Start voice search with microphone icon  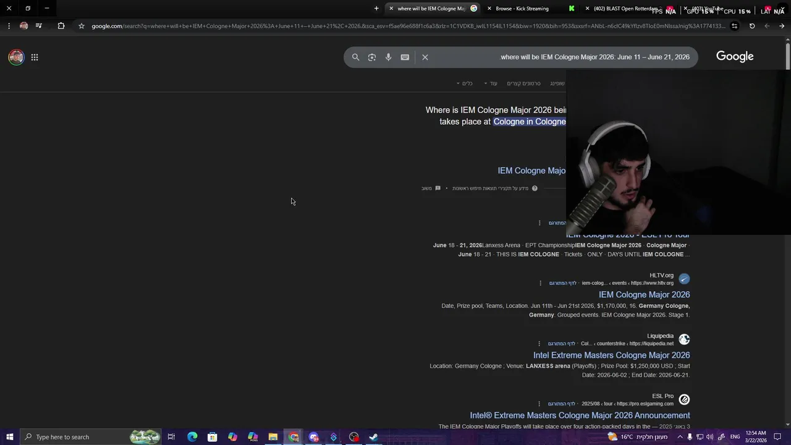tap(388, 57)
